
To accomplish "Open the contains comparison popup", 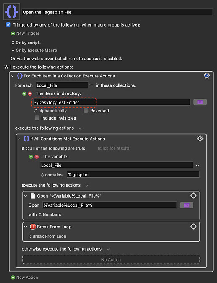I will [52, 175].
